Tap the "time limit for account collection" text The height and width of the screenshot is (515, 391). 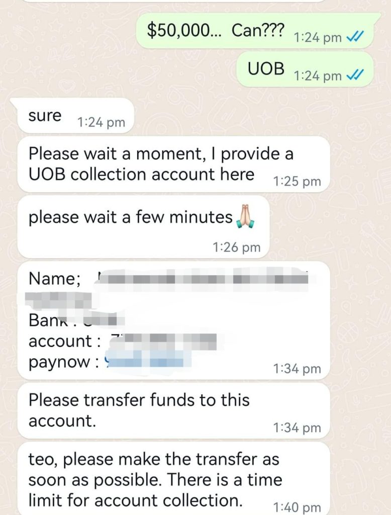point(155,490)
